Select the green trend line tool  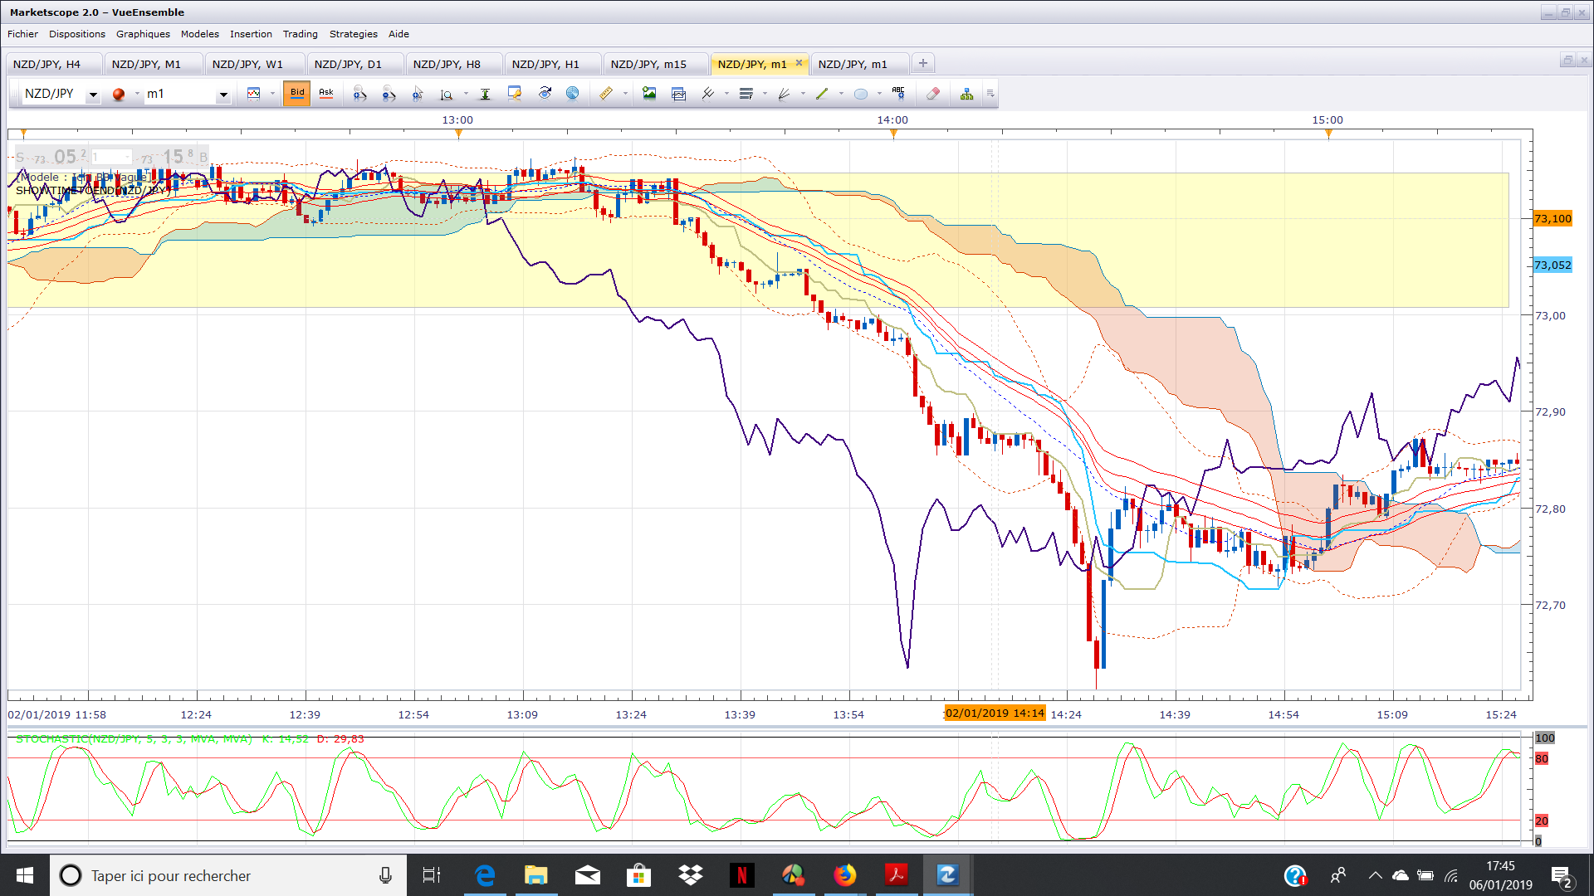[822, 94]
